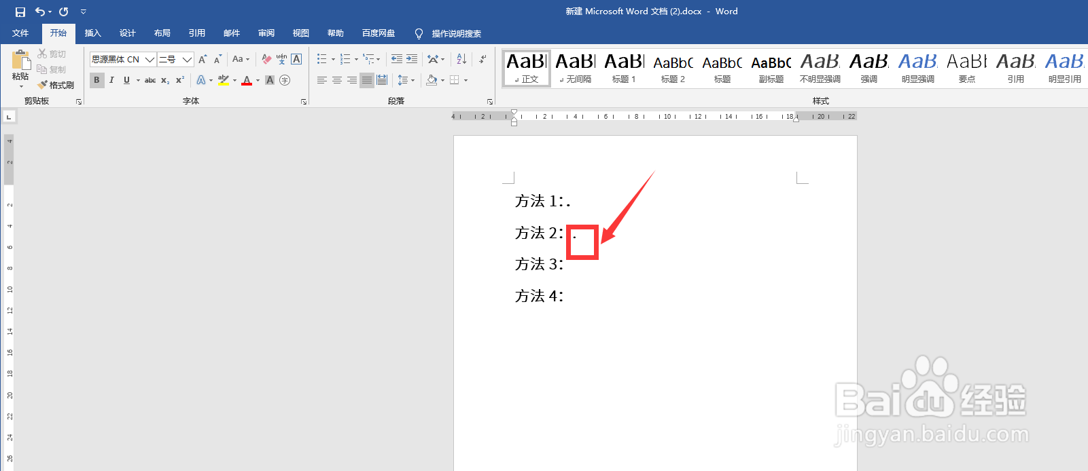The width and height of the screenshot is (1088, 471).
Task: Increase font size with grow font icon
Action: click(x=203, y=60)
